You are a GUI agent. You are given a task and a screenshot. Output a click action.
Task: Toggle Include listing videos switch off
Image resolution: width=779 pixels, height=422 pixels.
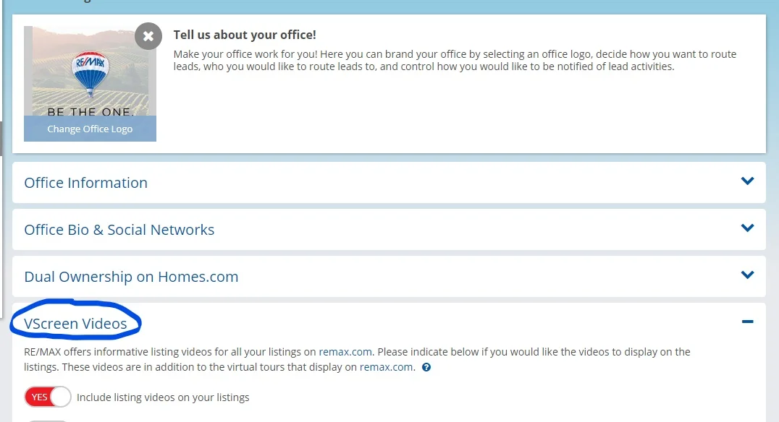48,397
